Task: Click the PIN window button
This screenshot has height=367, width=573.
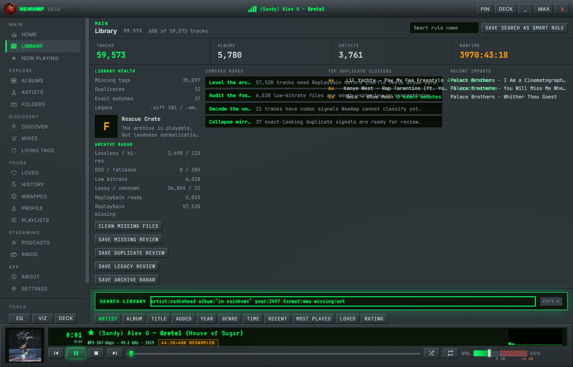Action: 485,9
